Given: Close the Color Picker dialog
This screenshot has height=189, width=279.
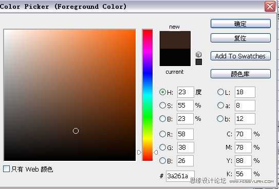Looking at the screenshot, I should pyautogui.click(x=270, y=7).
